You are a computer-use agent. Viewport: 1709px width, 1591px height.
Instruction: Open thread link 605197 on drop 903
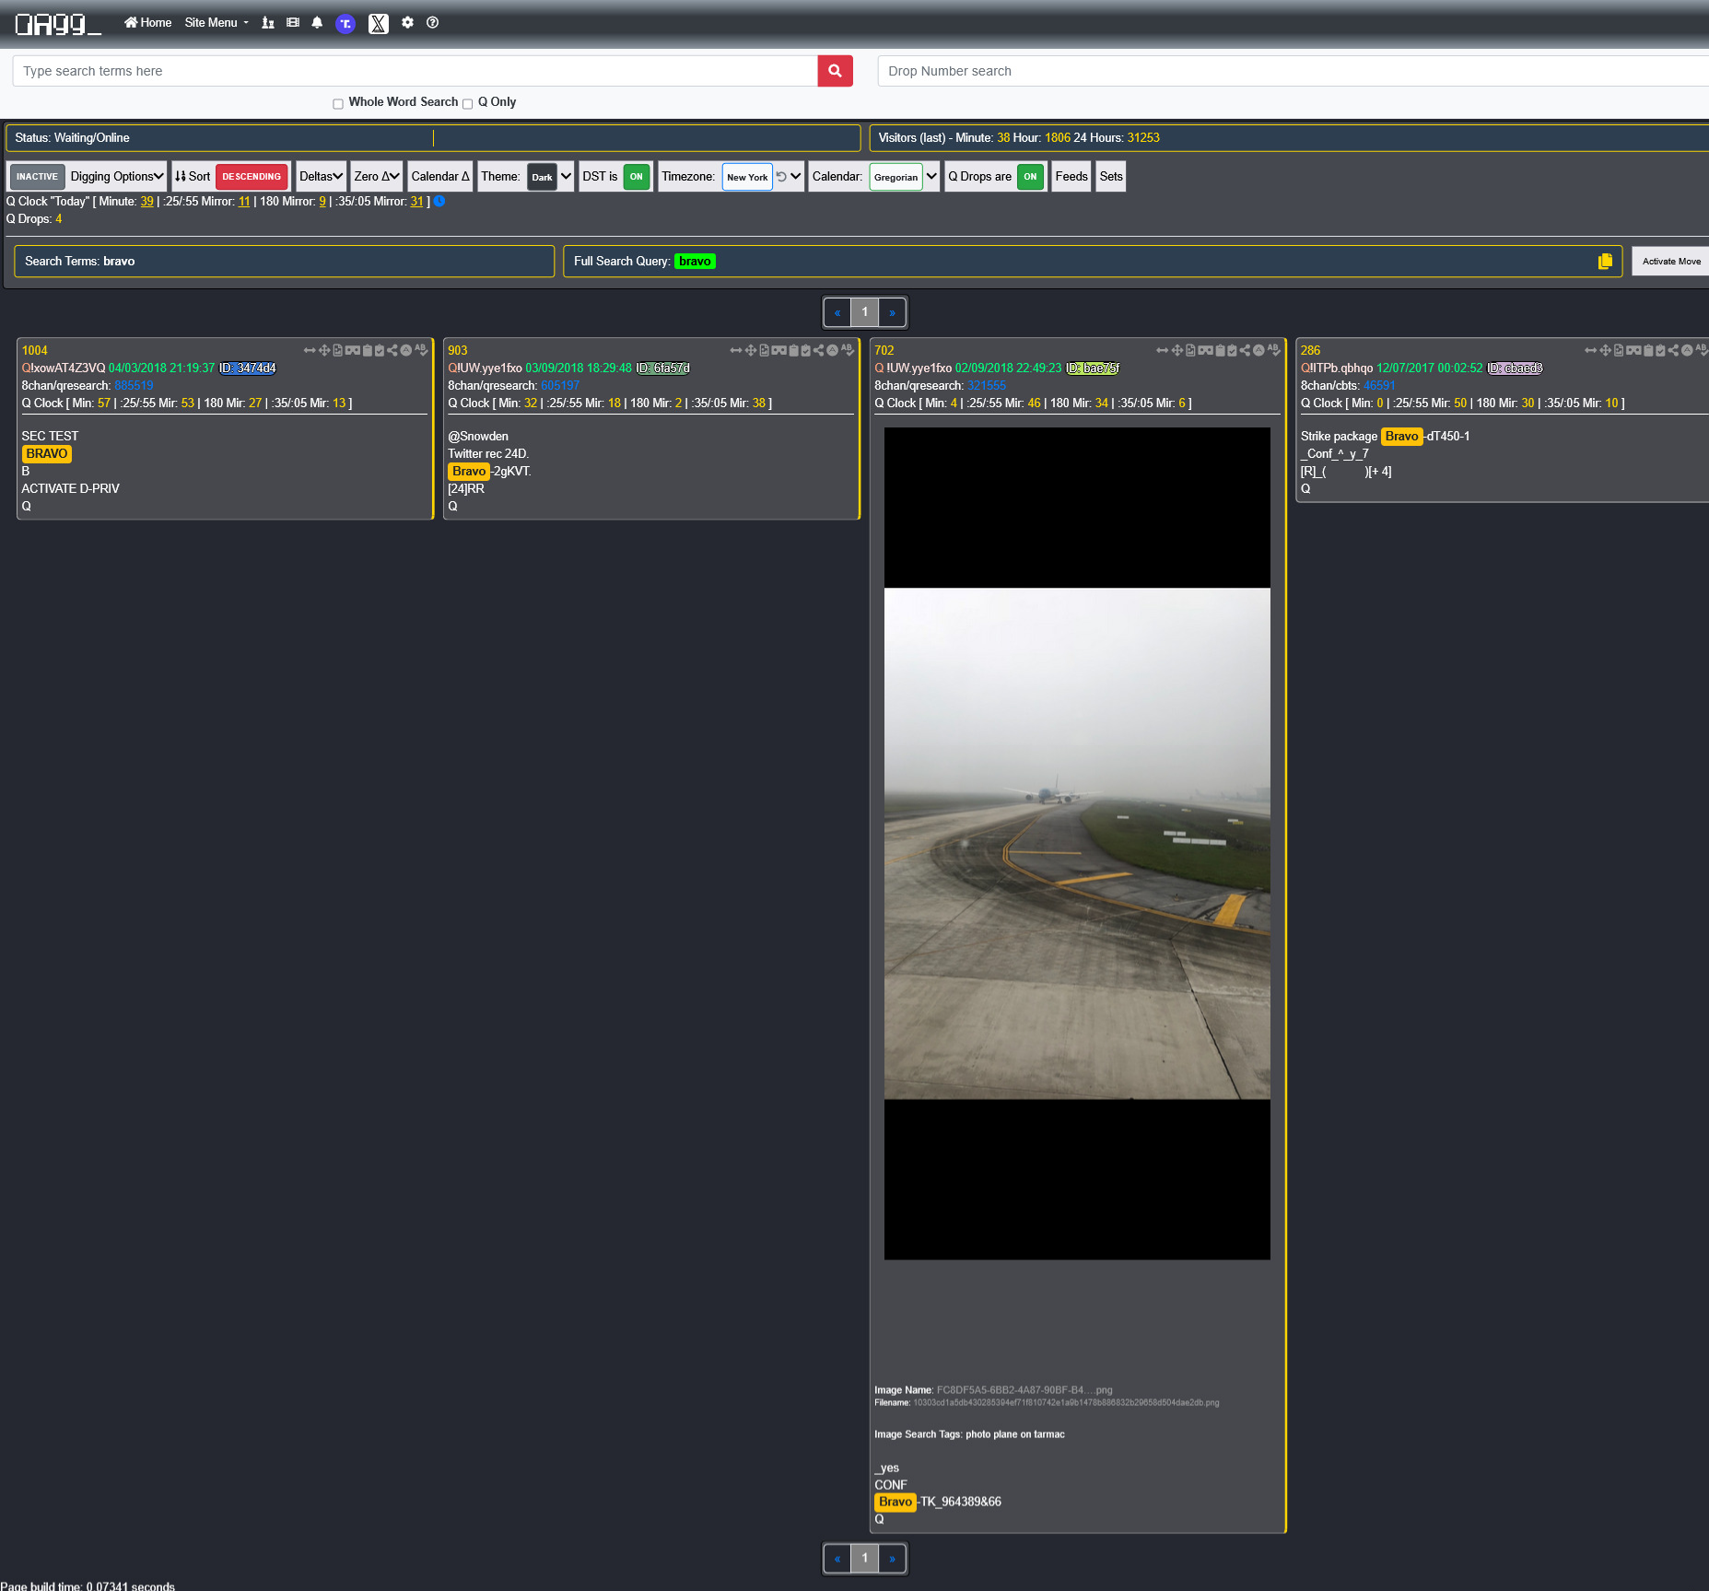560,386
